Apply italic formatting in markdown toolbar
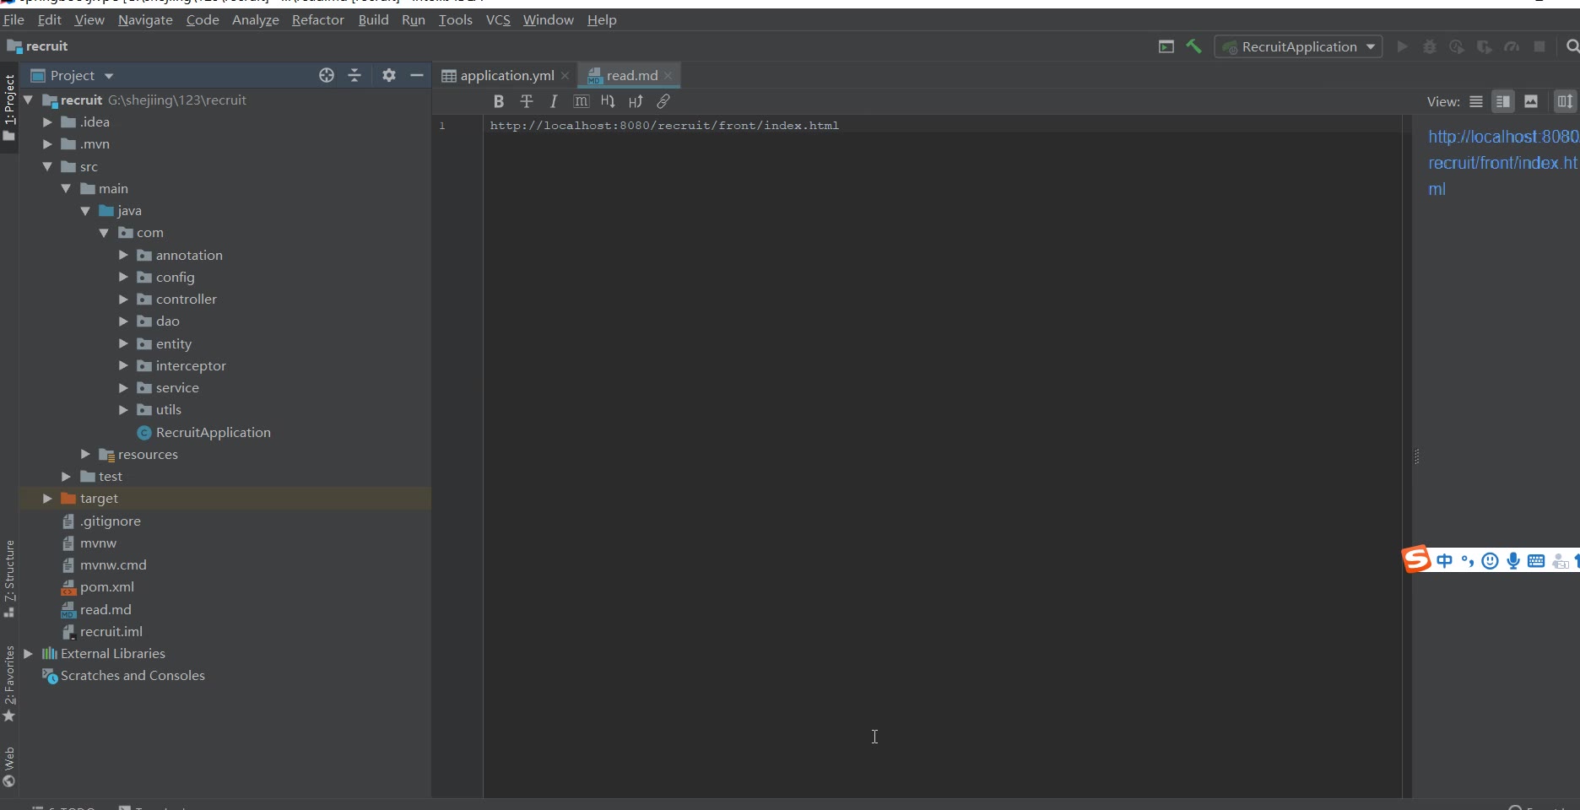The height and width of the screenshot is (810, 1580). click(554, 101)
